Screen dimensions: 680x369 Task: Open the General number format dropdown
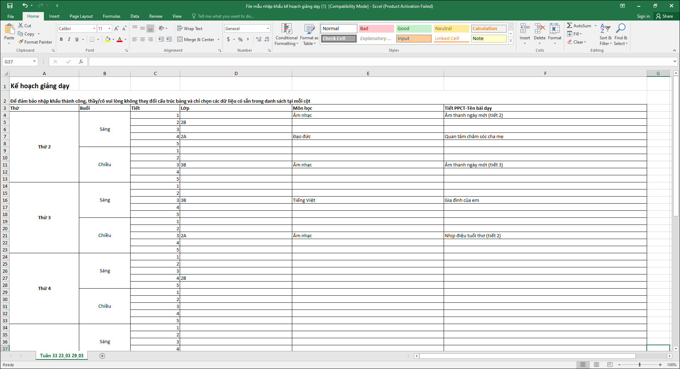coord(268,28)
